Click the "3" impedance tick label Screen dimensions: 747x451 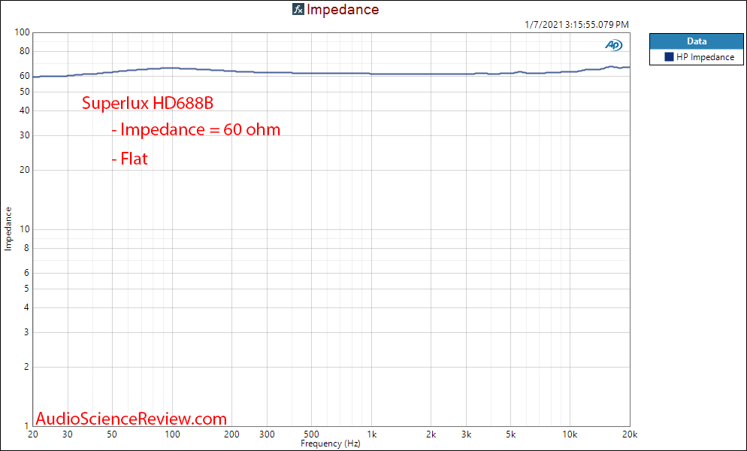click(x=27, y=332)
